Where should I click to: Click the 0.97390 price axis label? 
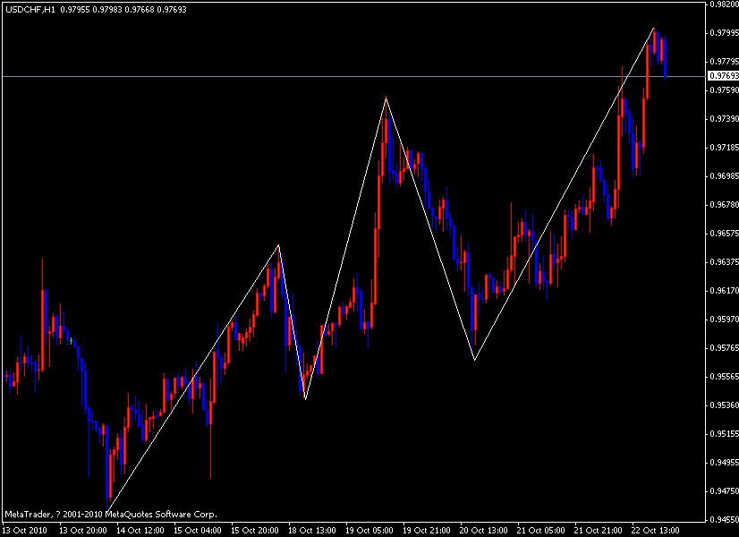click(724, 119)
